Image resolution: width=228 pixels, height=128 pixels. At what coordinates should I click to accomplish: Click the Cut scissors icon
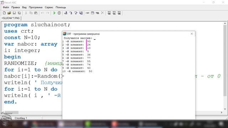pyautogui.click(x=26, y=13)
